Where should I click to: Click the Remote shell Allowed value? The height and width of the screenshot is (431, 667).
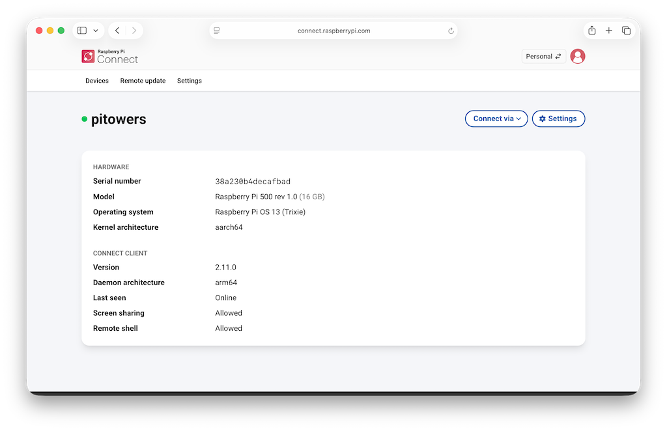pos(229,328)
